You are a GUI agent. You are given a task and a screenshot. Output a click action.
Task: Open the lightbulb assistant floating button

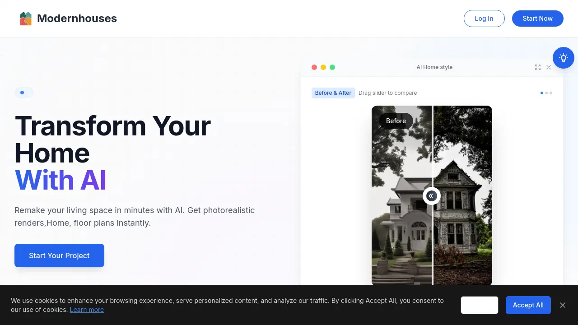point(563,57)
